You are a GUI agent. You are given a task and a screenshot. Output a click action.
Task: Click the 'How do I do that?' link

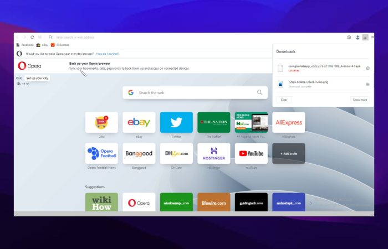108,54
